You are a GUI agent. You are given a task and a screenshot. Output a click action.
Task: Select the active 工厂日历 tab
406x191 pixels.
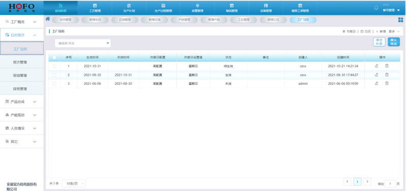click(x=303, y=20)
